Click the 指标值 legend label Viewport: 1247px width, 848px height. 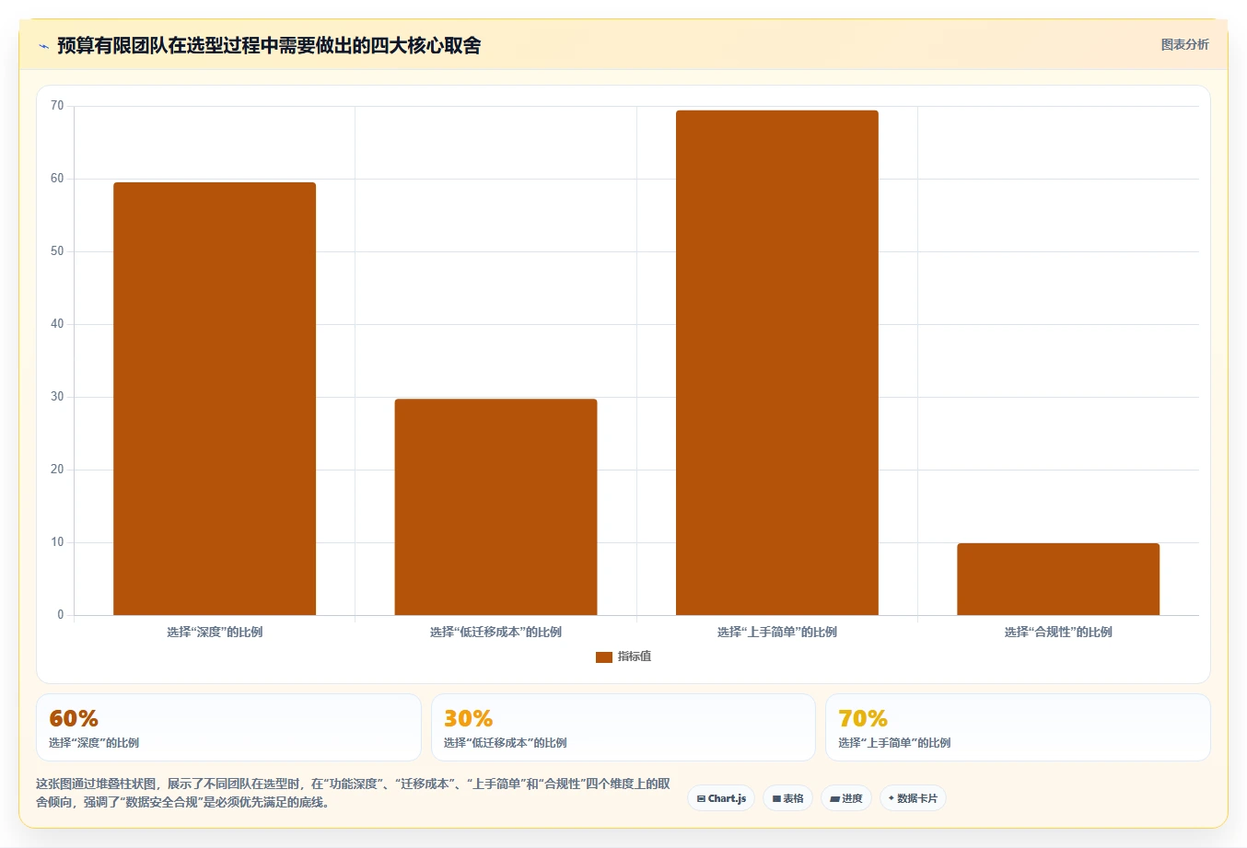click(x=635, y=656)
